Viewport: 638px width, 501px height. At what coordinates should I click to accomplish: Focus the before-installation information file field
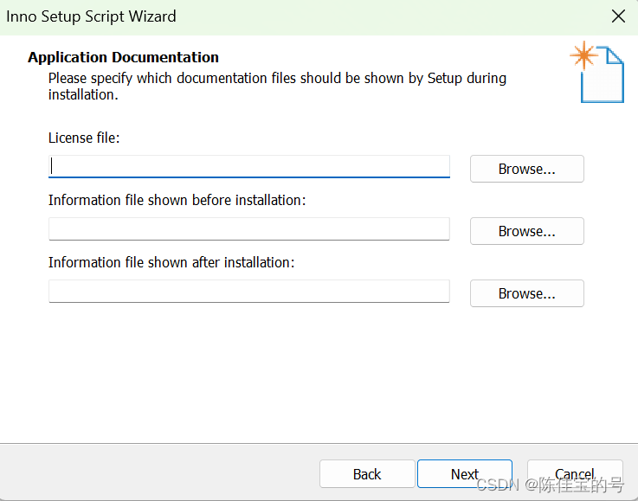coord(249,229)
